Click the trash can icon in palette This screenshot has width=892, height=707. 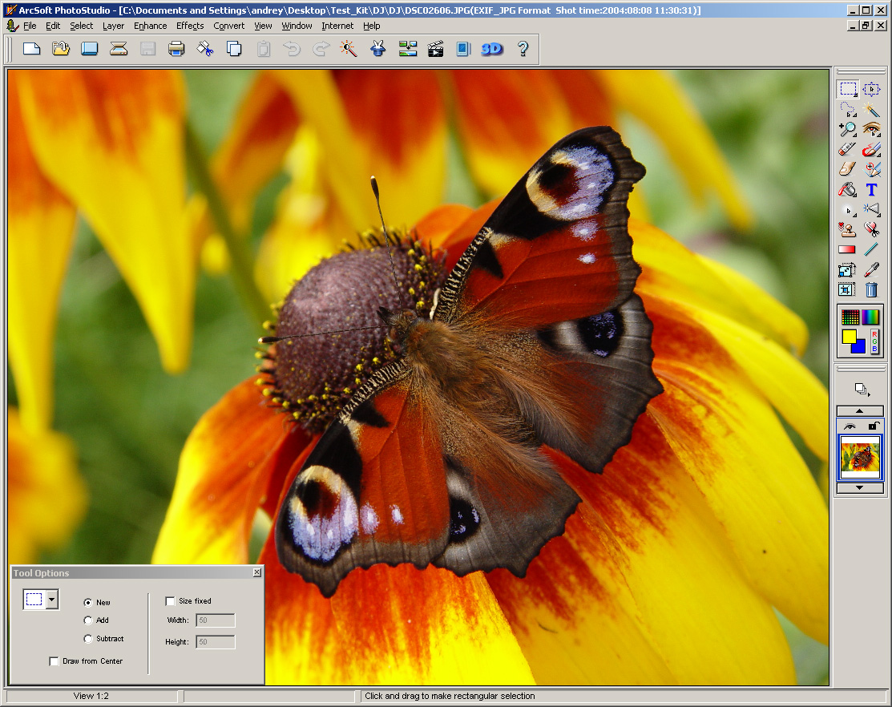[x=871, y=289]
